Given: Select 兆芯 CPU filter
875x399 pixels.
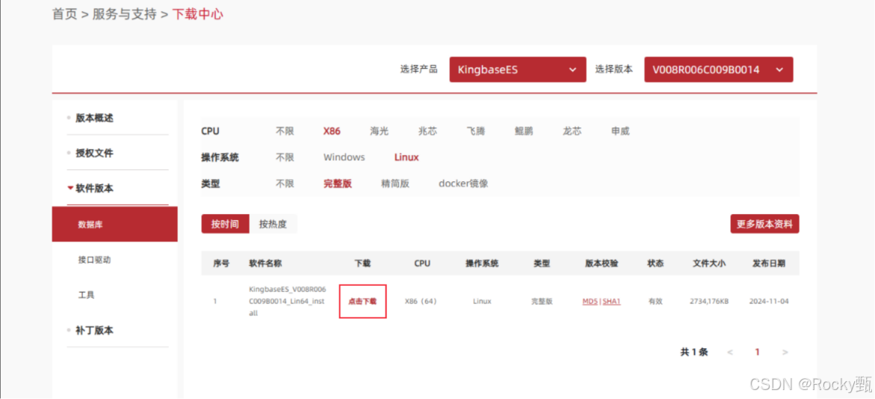Looking at the screenshot, I should click(427, 131).
